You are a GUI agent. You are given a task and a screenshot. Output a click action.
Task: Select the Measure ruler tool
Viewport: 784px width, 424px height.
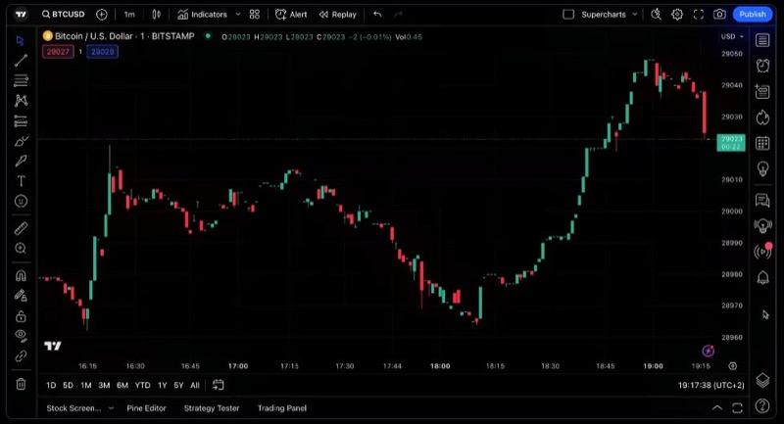[21, 228]
